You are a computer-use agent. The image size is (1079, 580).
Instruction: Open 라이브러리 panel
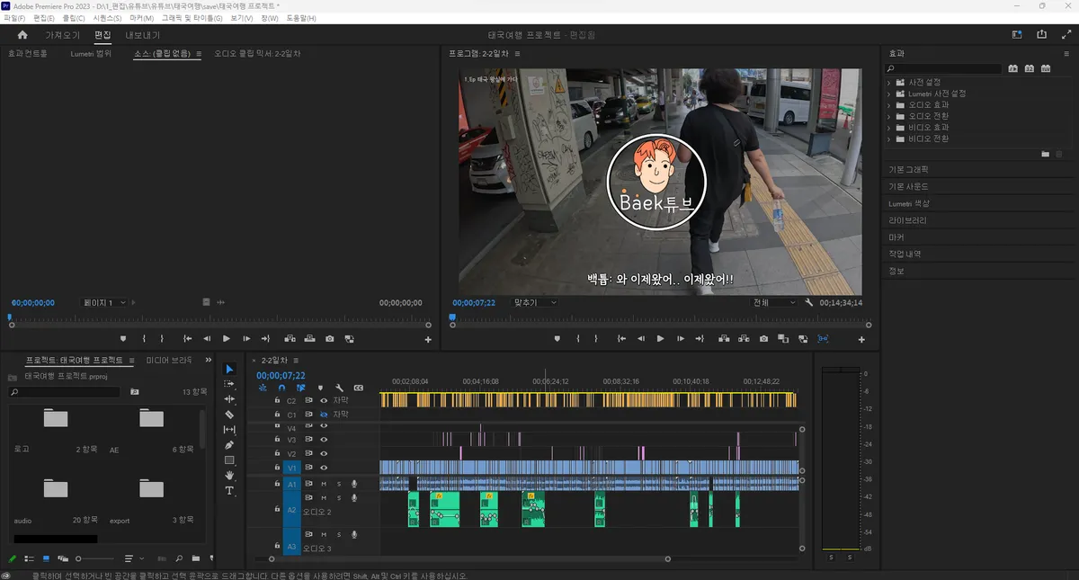pyautogui.click(x=907, y=220)
